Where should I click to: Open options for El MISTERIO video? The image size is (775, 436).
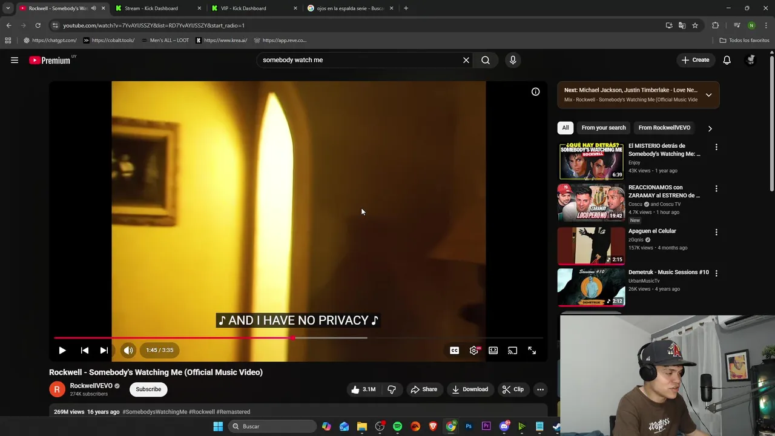(x=716, y=147)
